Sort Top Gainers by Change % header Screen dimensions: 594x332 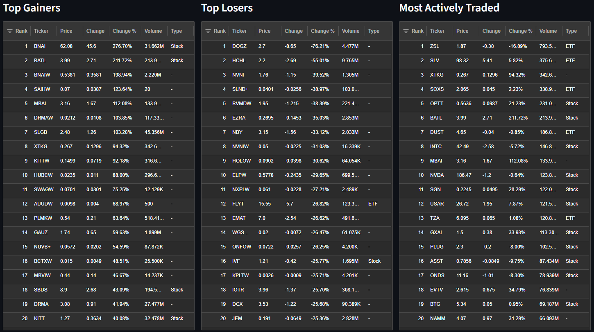pos(125,31)
